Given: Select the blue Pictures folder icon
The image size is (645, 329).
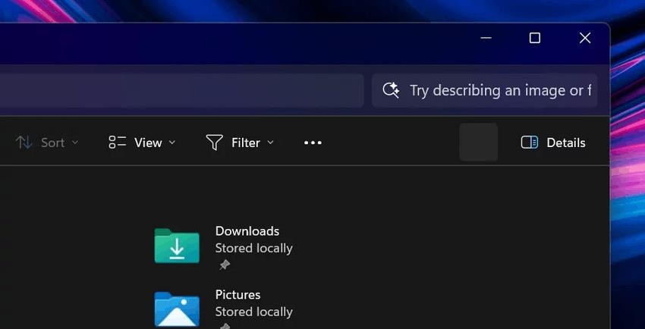Looking at the screenshot, I should pos(177,309).
